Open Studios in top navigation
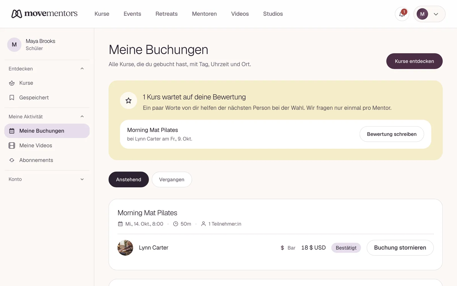The height and width of the screenshot is (286, 457). pos(273,14)
